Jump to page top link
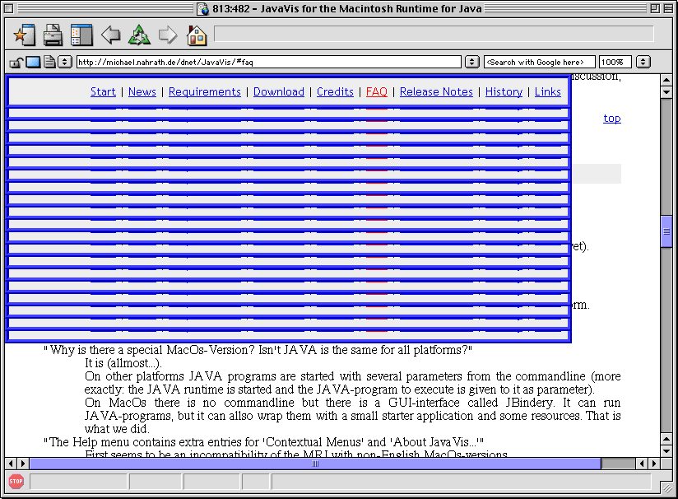Image resolution: width=678 pixels, height=499 pixels. pos(612,118)
